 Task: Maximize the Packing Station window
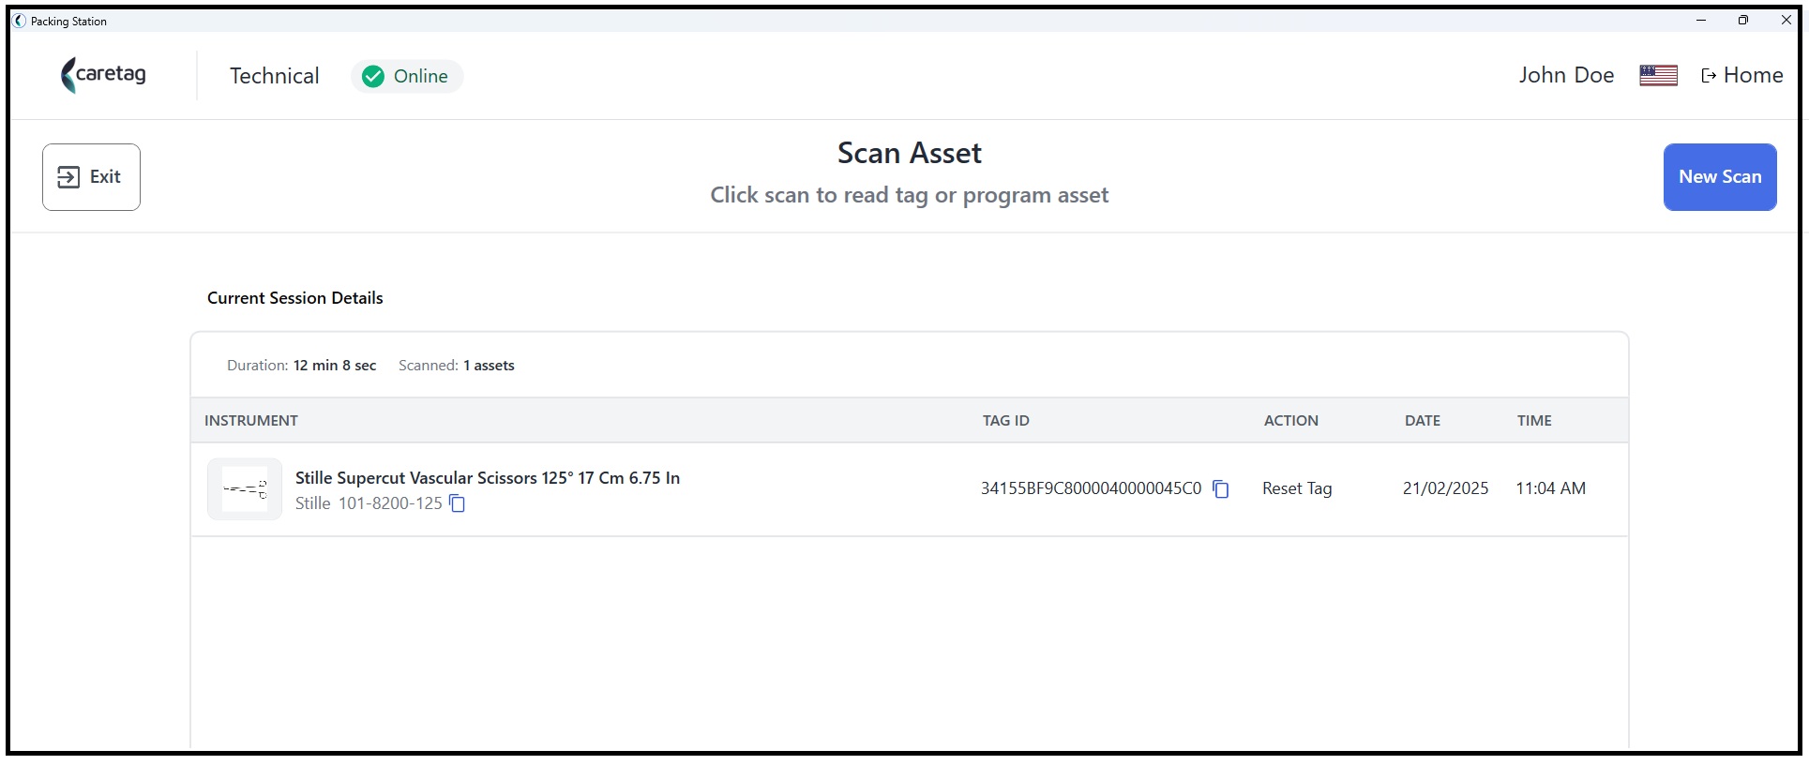(1743, 20)
